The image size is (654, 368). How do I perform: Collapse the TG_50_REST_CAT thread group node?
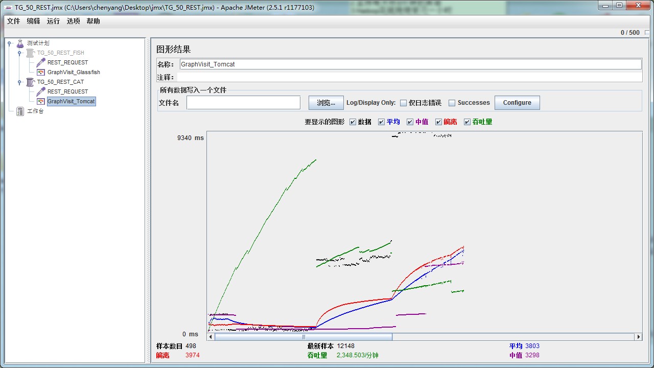coord(19,82)
